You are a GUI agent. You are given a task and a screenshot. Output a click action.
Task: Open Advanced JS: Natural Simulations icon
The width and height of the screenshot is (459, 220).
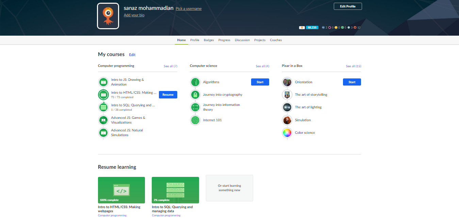pyautogui.click(x=103, y=133)
